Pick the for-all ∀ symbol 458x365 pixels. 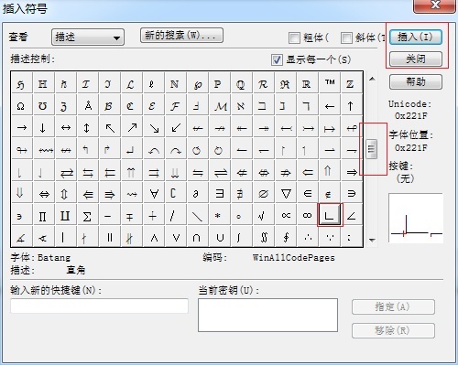(154, 193)
